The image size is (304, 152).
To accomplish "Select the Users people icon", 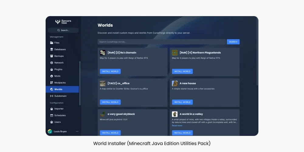I will [52, 122].
